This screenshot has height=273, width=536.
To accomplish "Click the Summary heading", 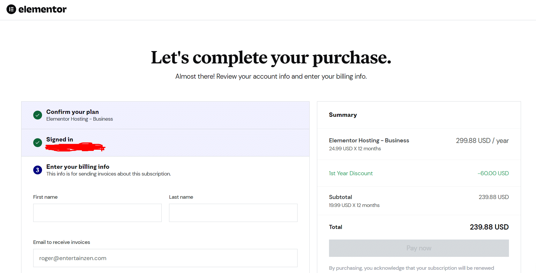I will [x=343, y=115].
